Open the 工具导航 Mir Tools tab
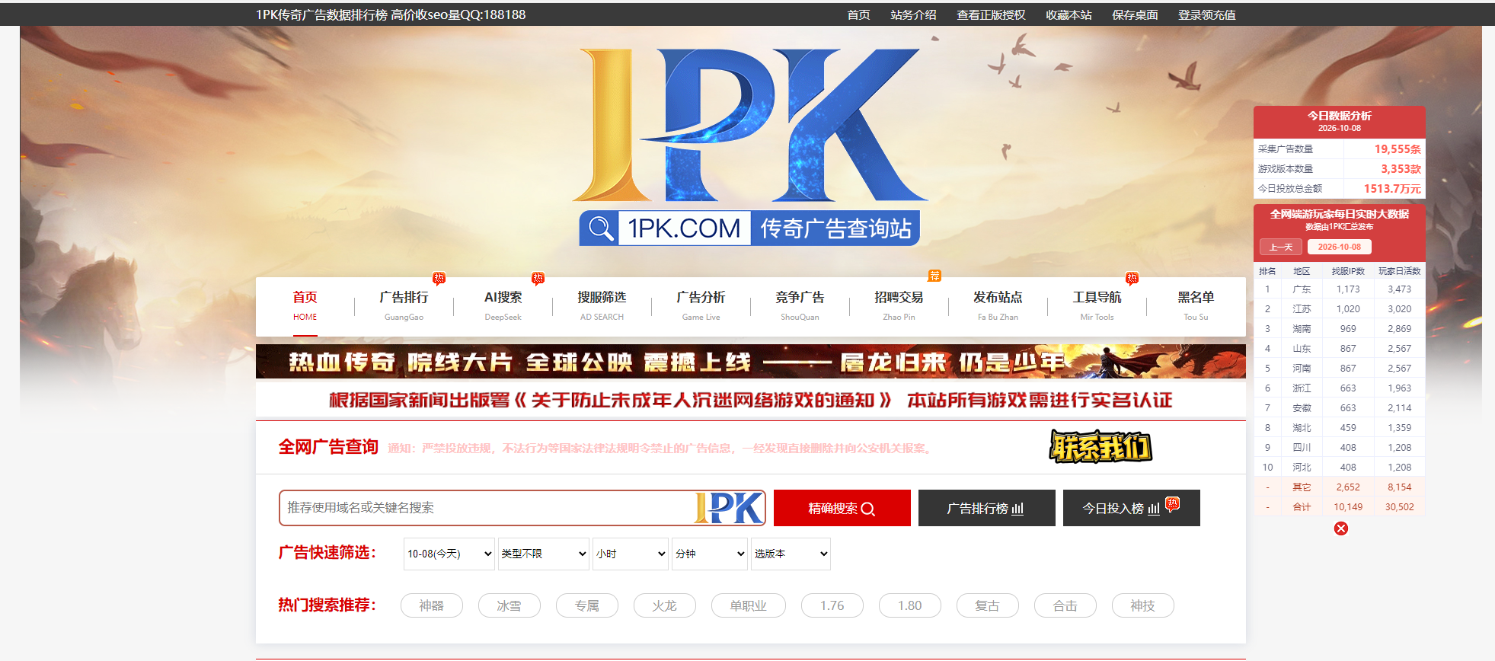Screen dimensions: 1495x661 [1097, 306]
